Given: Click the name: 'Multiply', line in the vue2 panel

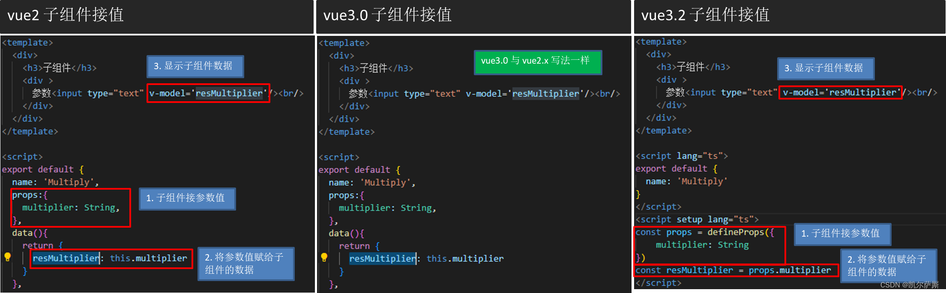Looking at the screenshot, I should point(55,182).
